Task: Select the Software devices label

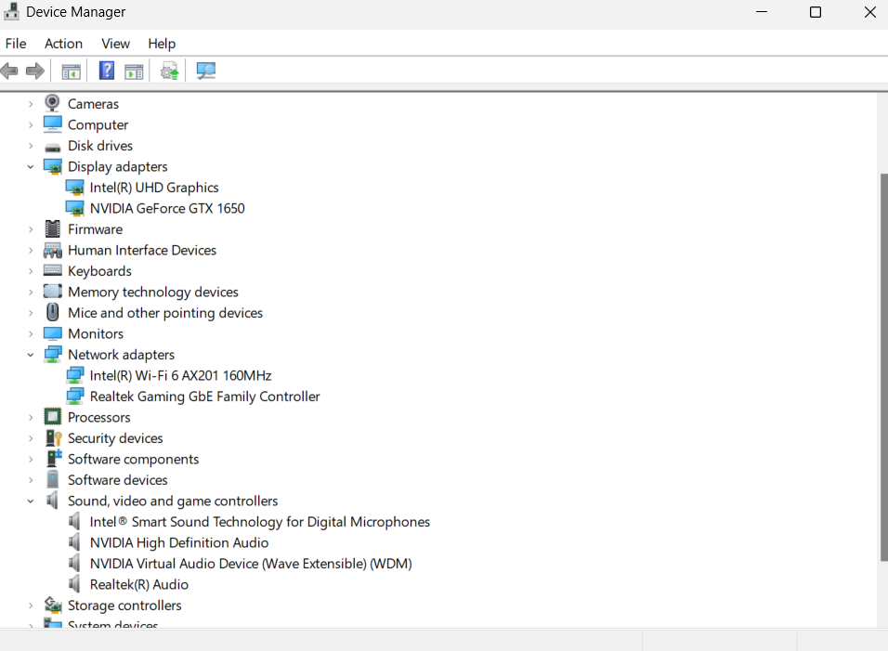Action: click(x=118, y=480)
